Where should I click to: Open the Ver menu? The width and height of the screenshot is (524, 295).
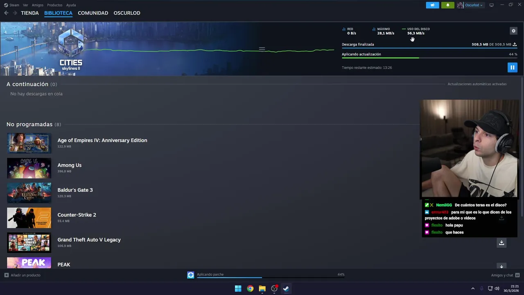[25, 5]
